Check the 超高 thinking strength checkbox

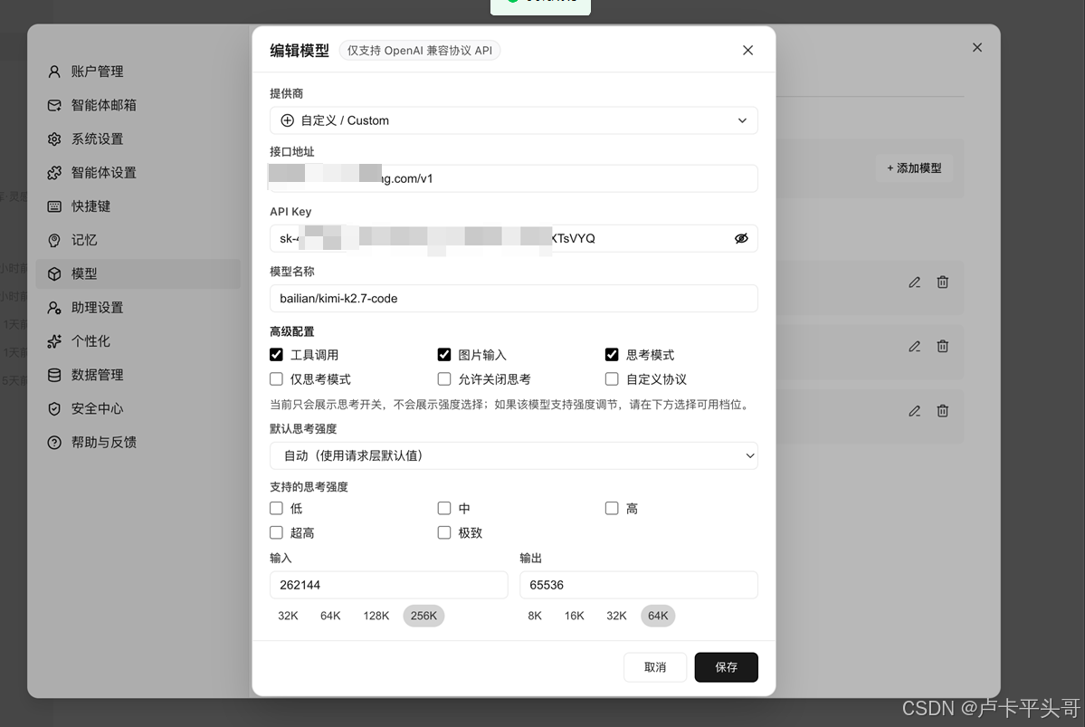point(276,532)
